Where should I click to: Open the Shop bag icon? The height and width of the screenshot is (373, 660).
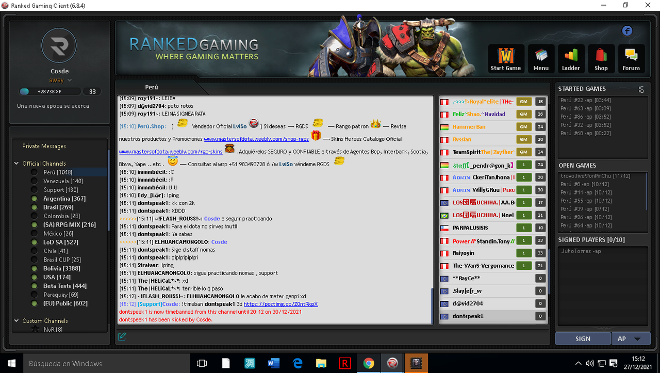click(x=601, y=58)
